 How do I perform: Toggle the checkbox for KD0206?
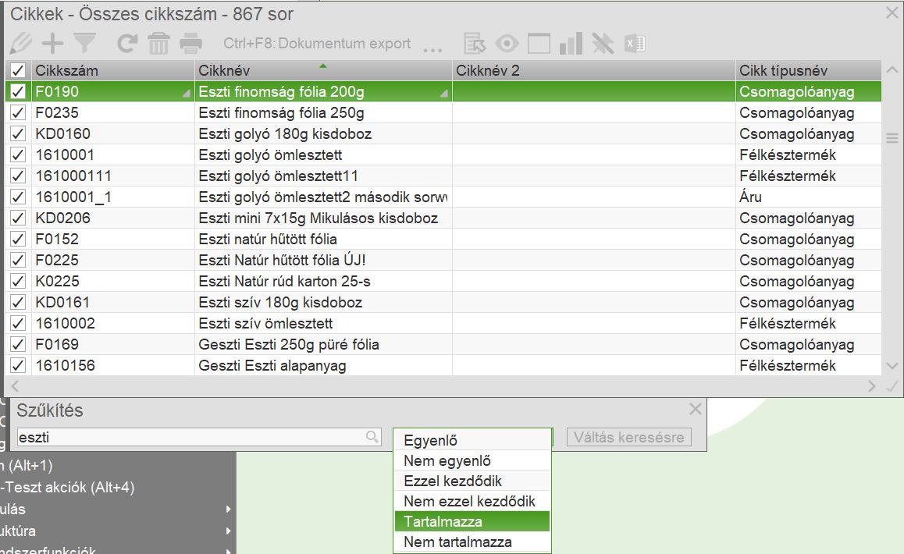click(18, 218)
